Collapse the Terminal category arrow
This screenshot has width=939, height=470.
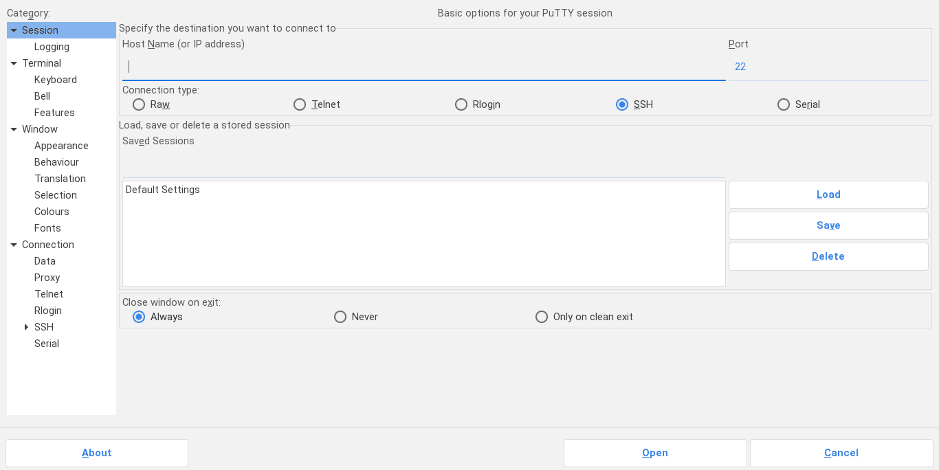(14, 63)
